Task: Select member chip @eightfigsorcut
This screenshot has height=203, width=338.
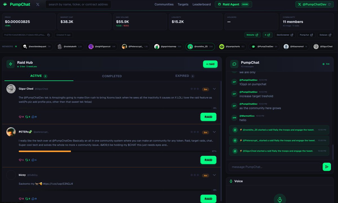Action: (102, 47)
